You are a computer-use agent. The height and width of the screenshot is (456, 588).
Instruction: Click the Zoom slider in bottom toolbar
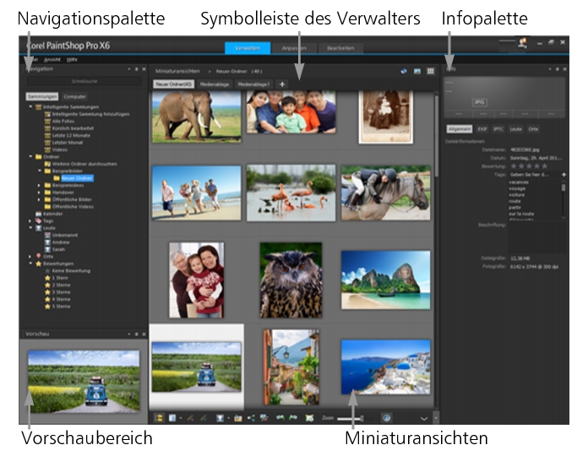click(351, 417)
